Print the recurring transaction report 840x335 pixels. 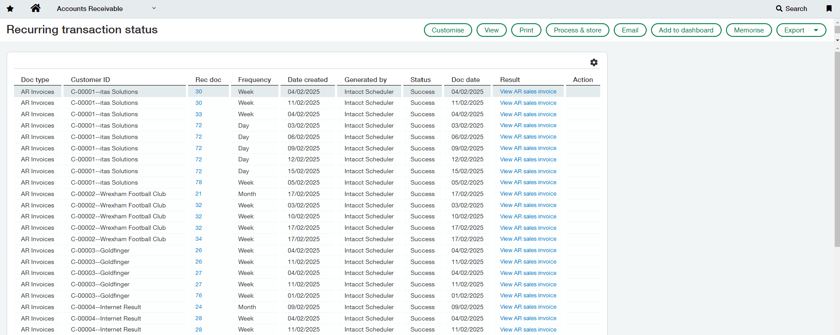point(526,30)
